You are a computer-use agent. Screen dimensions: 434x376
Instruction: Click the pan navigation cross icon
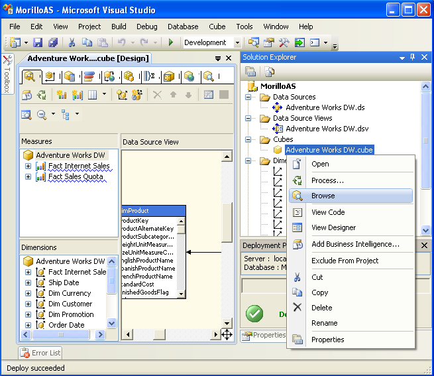coord(227,335)
